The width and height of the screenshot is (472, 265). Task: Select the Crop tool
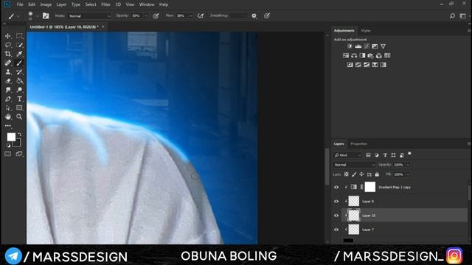[8, 54]
